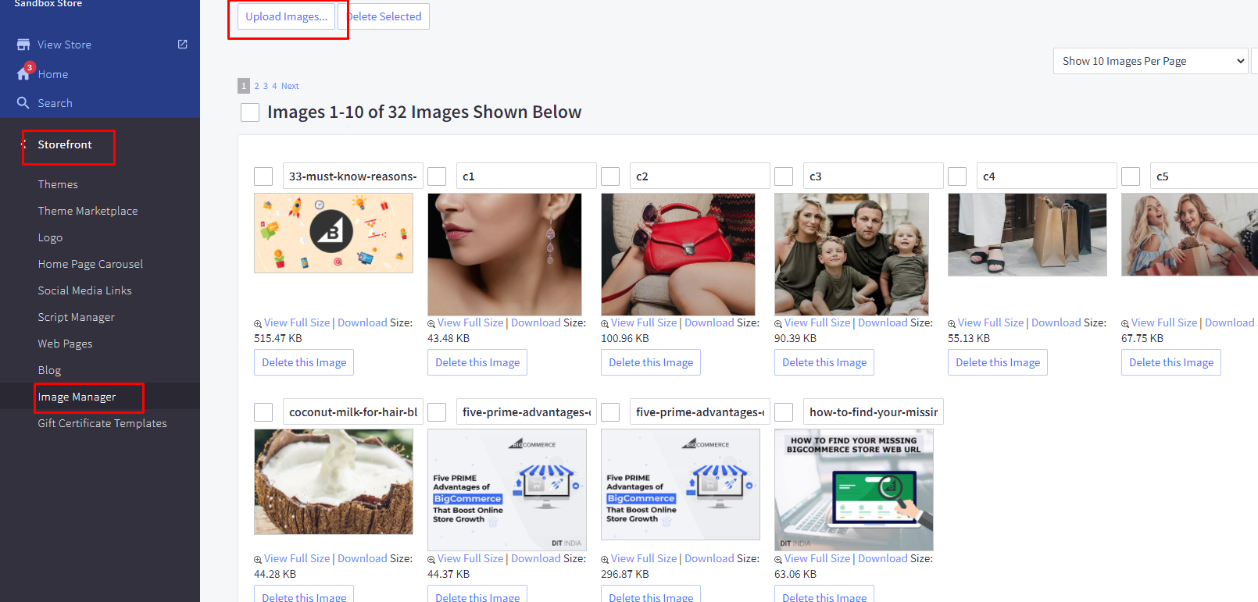Click the zoom icon beside 63.06 KB image's View Full Size
Screen dimensions: 1258x602
pos(778,559)
